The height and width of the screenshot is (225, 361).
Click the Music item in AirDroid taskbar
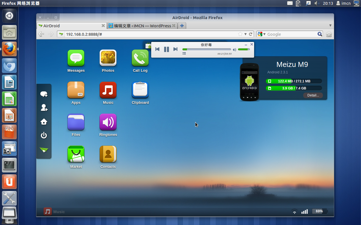coord(54,212)
